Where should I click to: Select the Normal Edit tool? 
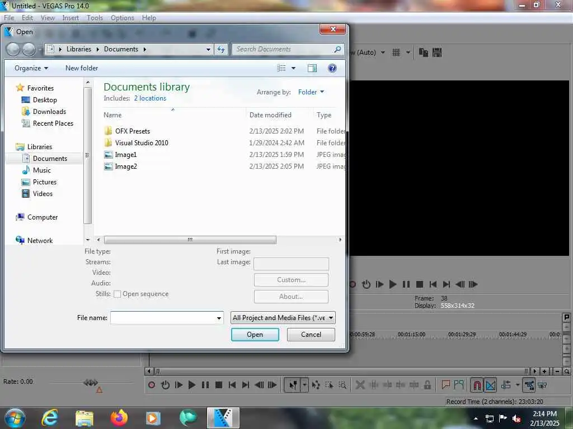pyautogui.click(x=293, y=385)
